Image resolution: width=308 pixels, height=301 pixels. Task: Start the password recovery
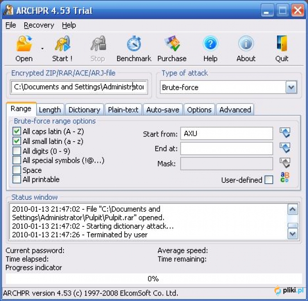click(x=62, y=49)
